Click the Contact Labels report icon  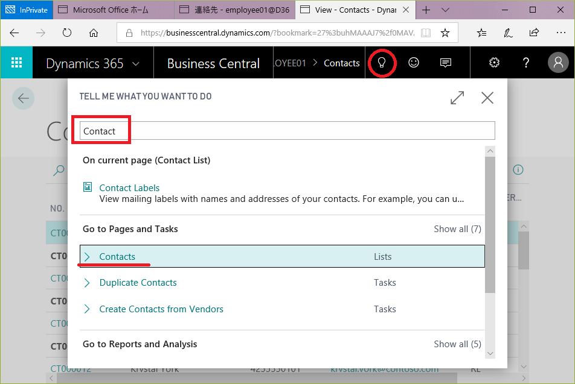click(87, 187)
